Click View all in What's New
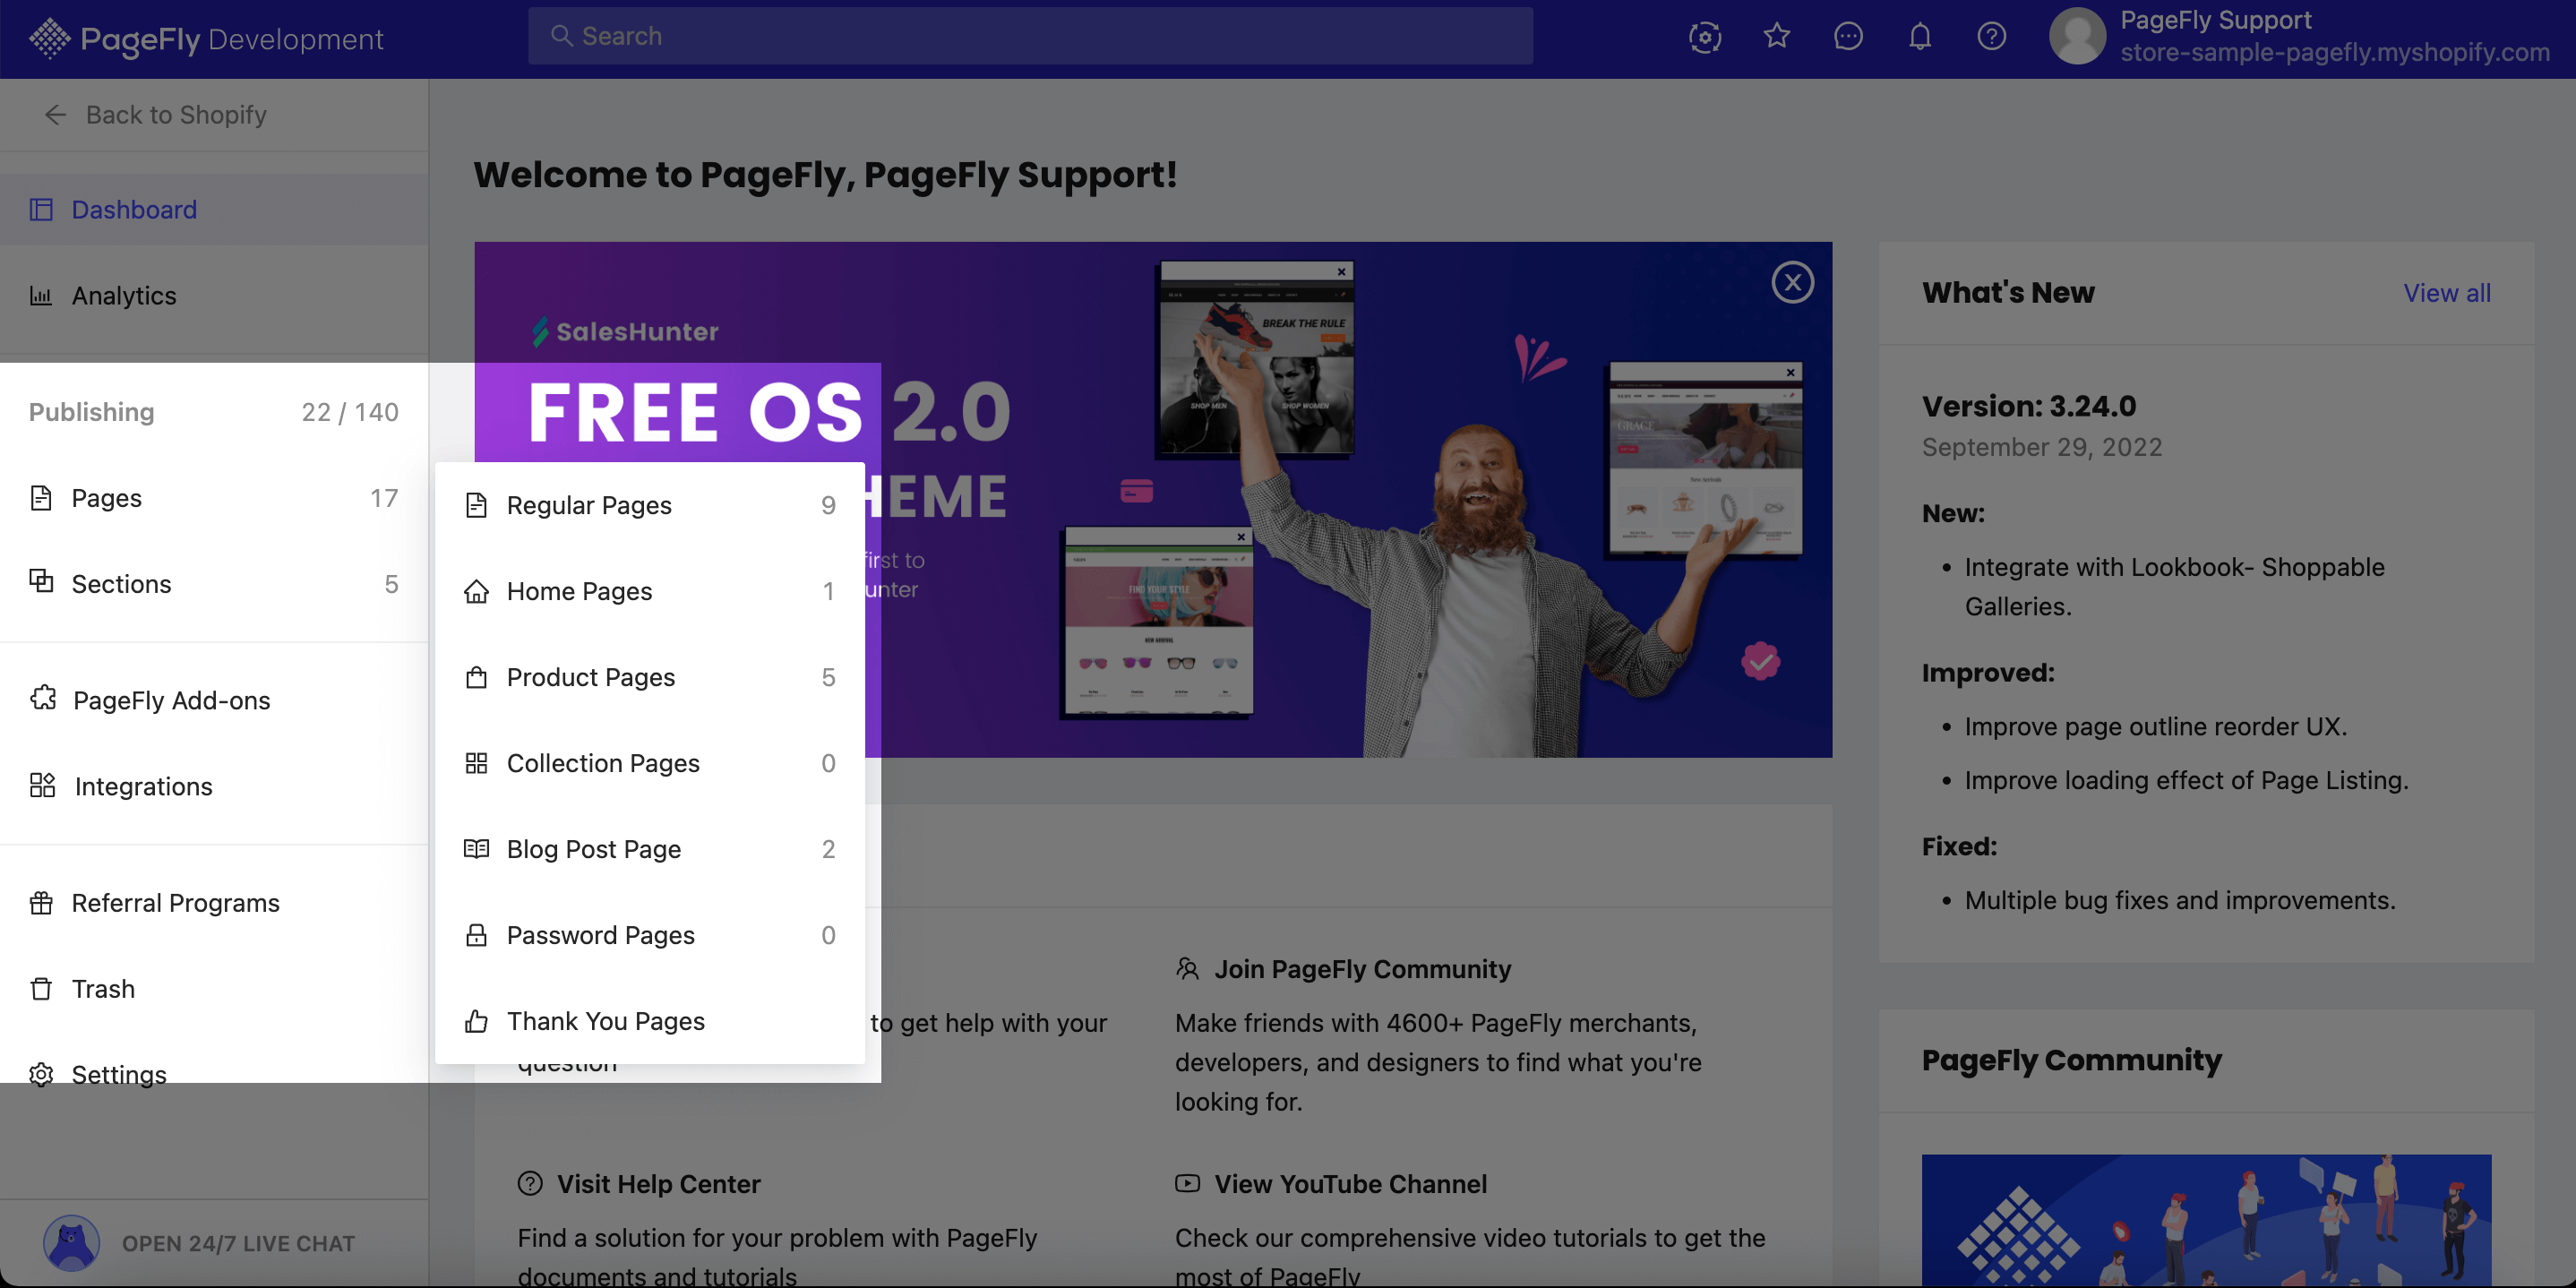The image size is (2576, 1288). [2447, 294]
